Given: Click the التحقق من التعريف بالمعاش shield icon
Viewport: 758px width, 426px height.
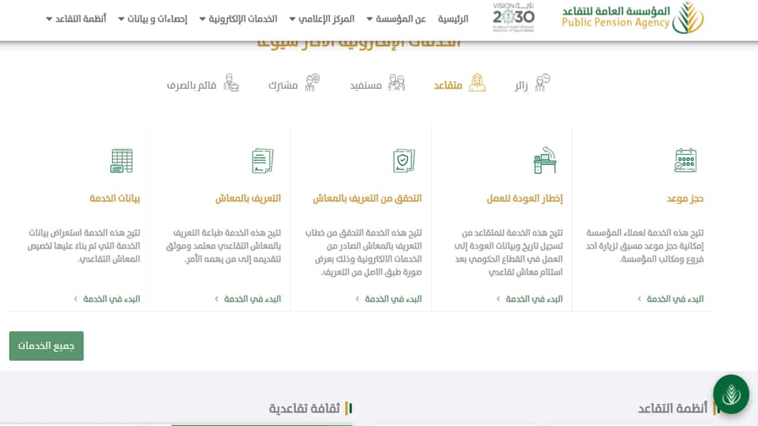Looking at the screenshot, I should (404, 160).
